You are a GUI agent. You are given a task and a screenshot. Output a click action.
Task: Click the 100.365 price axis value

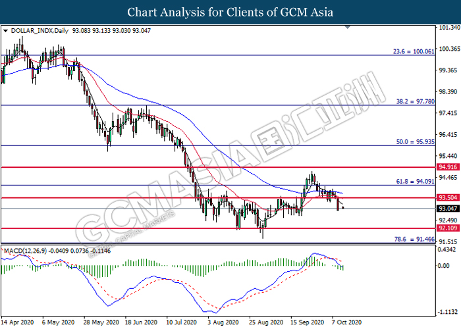click(x=449, y=49)
